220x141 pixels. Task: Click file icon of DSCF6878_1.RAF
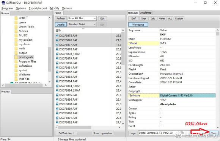click(x=57, y=54)
